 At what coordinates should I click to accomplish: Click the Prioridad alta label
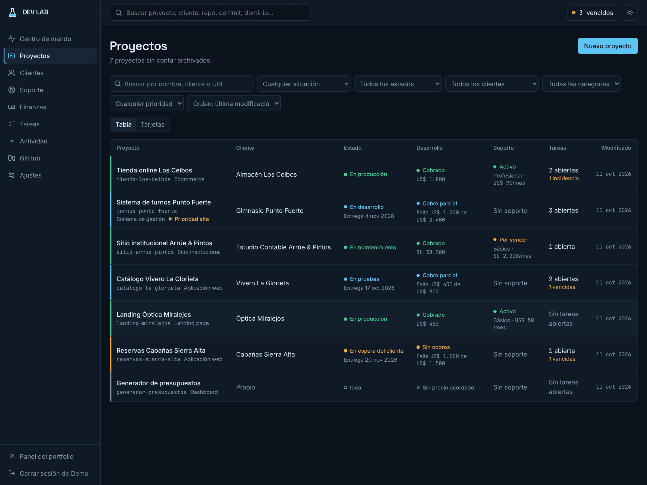(192, 219)
